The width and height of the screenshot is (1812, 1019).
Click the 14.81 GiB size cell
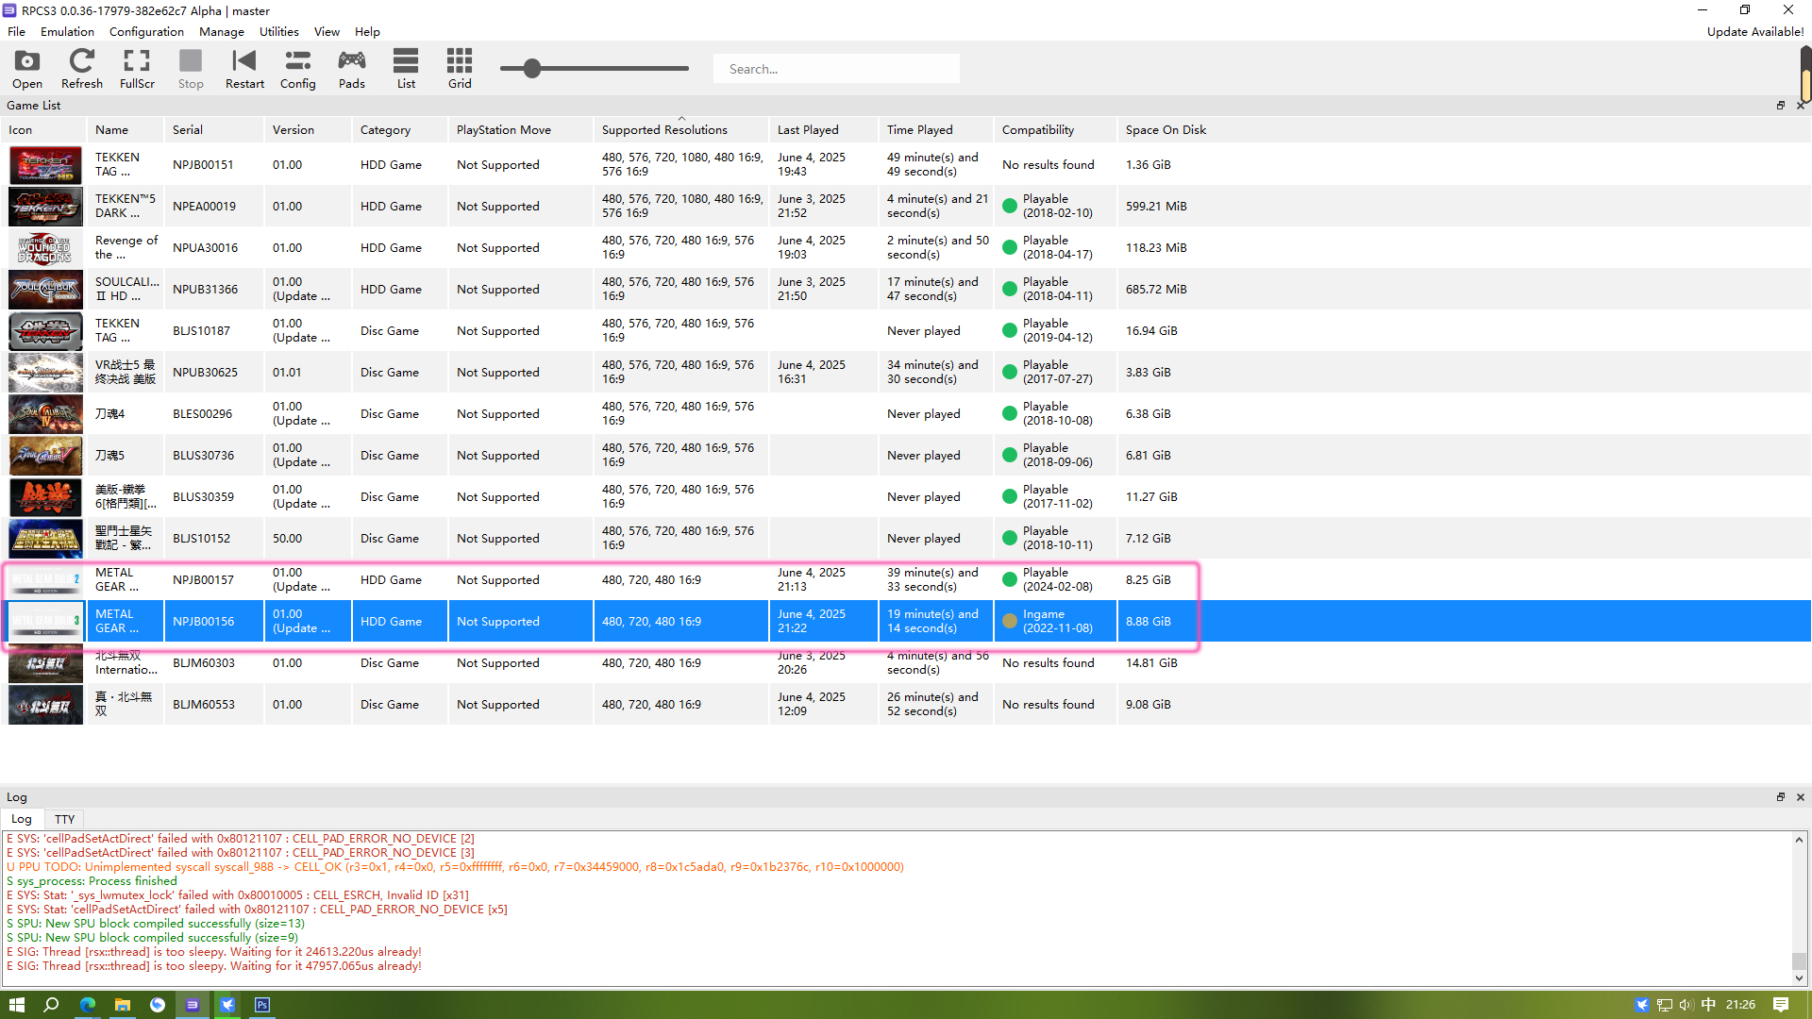tap(1151, 663)
